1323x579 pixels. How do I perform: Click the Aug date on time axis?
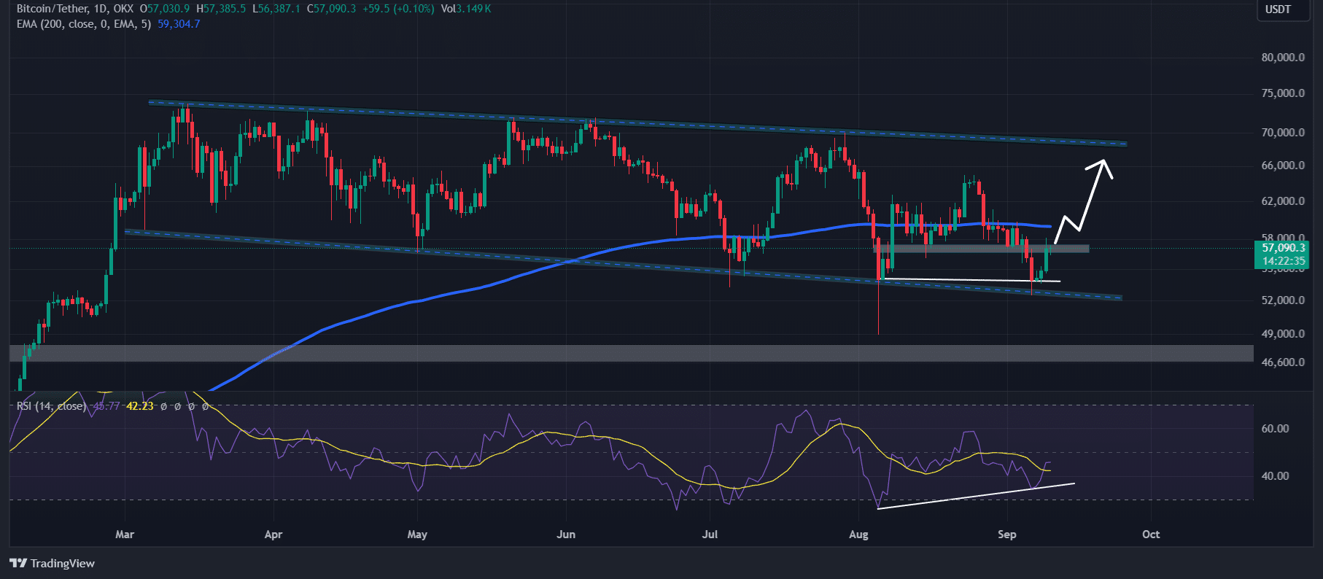(858, 535)
